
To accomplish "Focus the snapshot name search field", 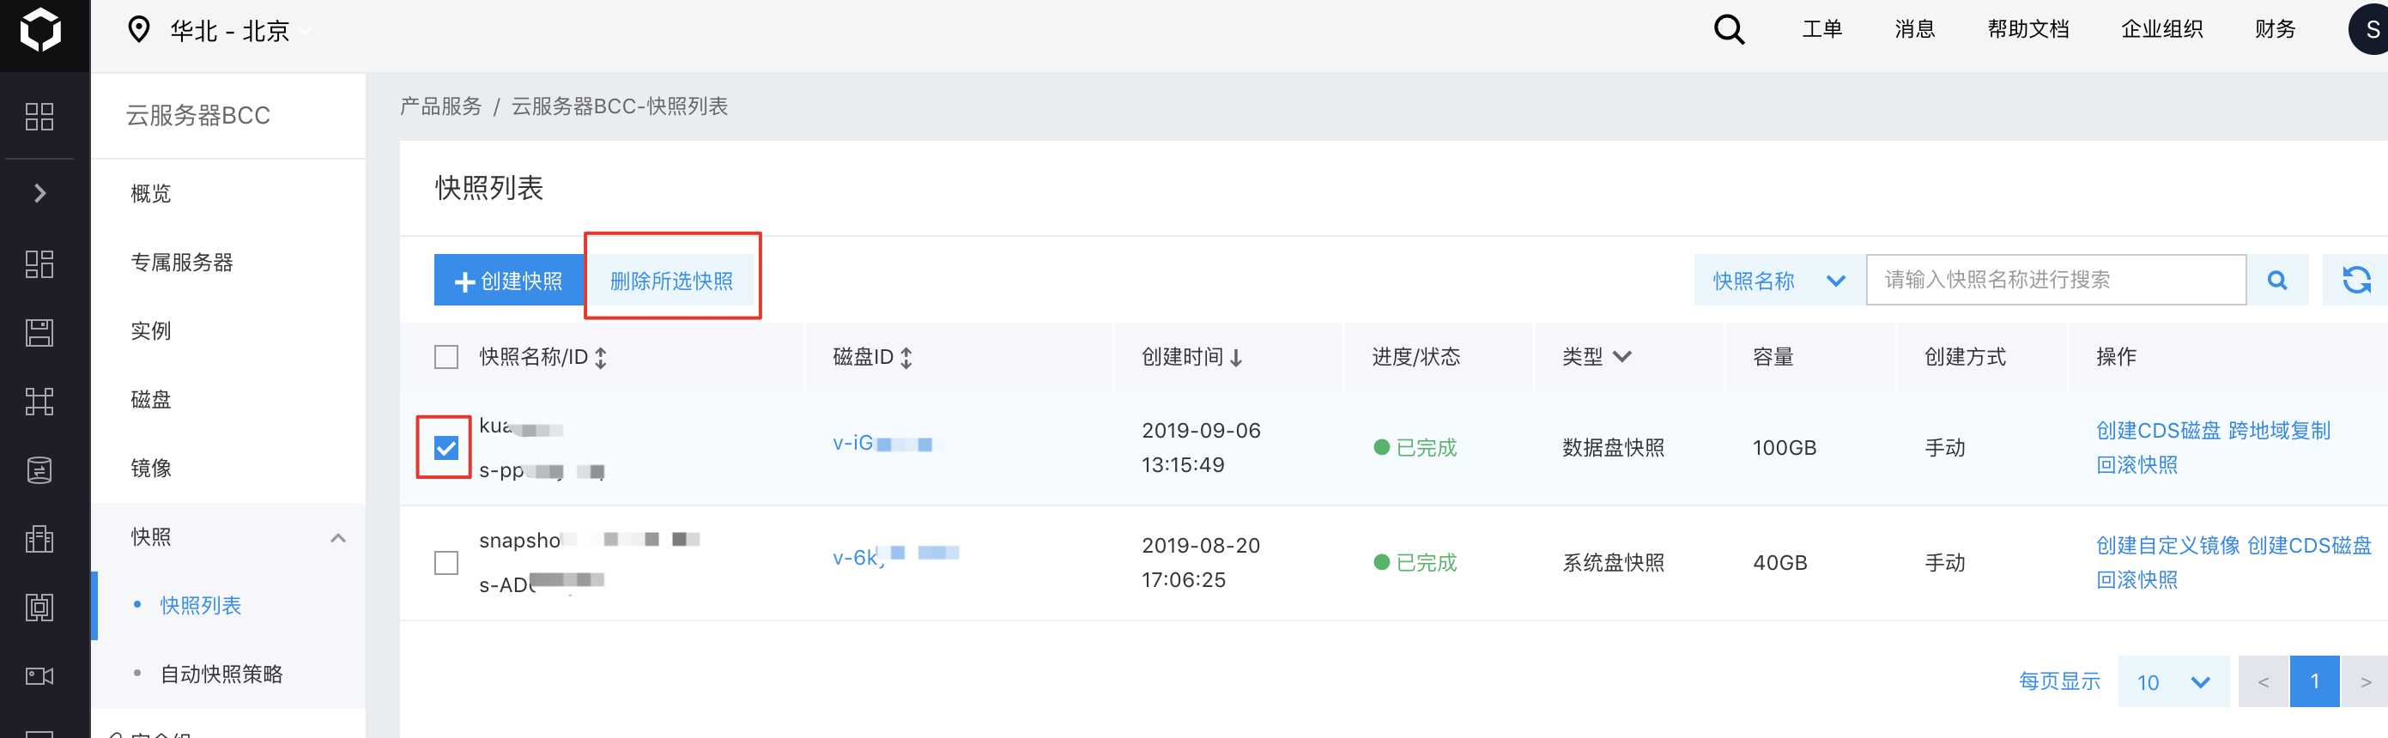I will 2055,280.
